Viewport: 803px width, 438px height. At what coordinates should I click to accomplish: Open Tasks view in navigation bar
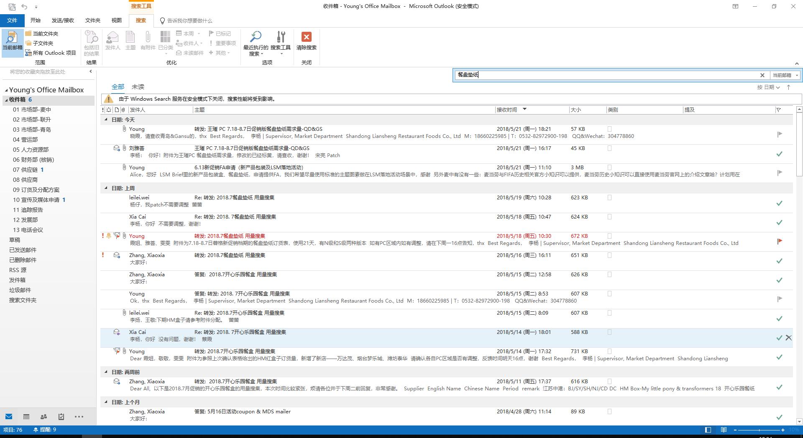61,417
